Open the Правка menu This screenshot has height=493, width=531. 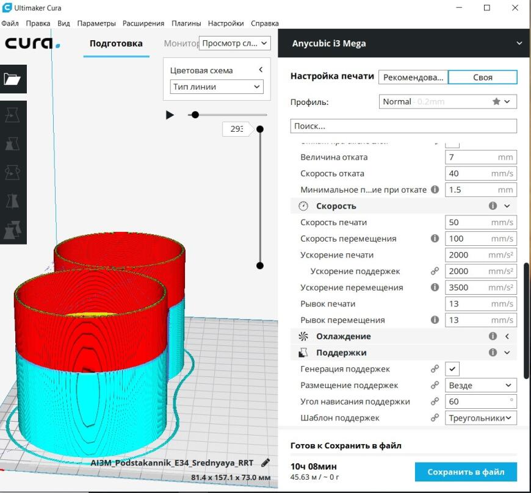click(38, 23)
